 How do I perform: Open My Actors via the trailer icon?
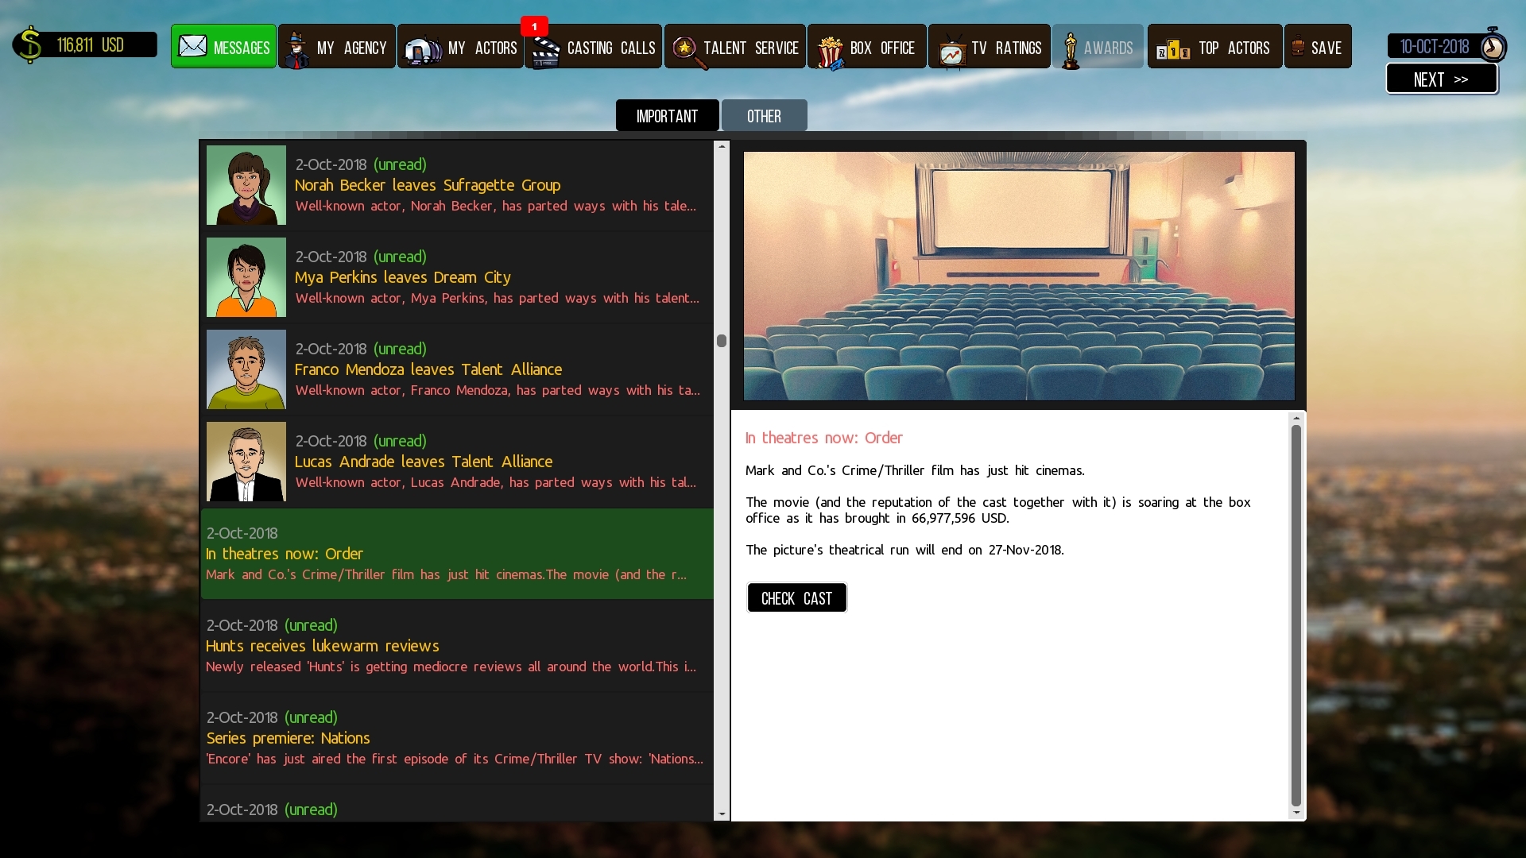click(x=423, y=49)
